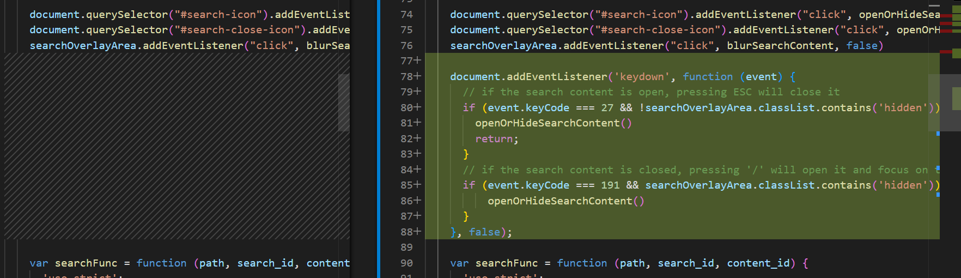Screen dimensions: 961x278
Task: Click searchOverlayArea.addEventListener in the left pane
Action: (x=136, y=46)
